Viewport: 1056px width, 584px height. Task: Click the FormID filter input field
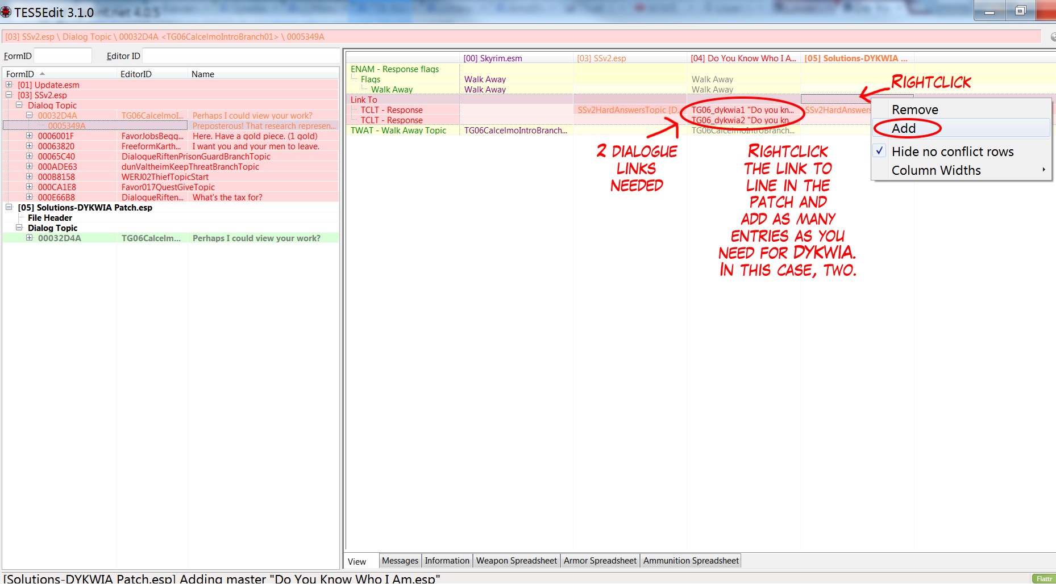[x=63, y=56]
